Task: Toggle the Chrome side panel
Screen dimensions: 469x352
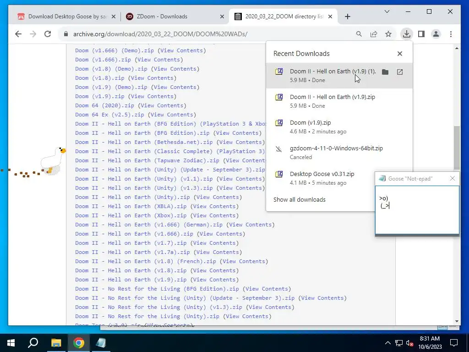Action: (x=421, y=34)
